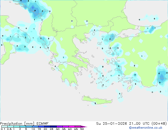Click the "10" legend tick label
This screenshot has height=130, width=168.
(33, 129)
